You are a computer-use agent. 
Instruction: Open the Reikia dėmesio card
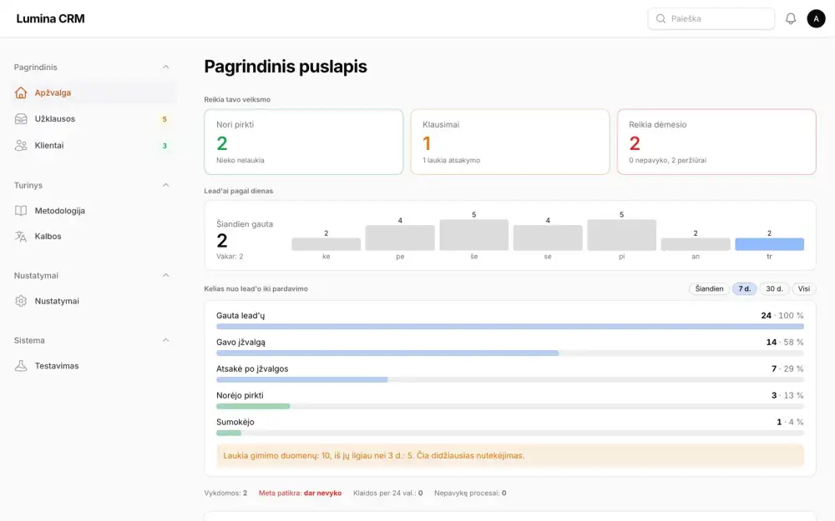(x=716, y=142)
